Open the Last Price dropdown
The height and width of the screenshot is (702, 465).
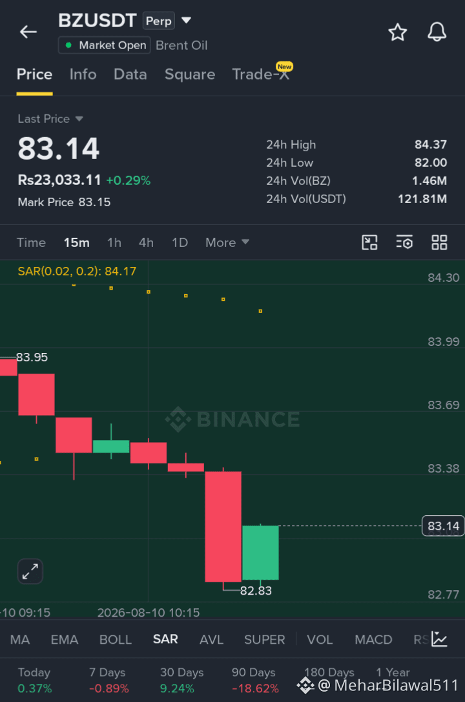tap(50, 119)
